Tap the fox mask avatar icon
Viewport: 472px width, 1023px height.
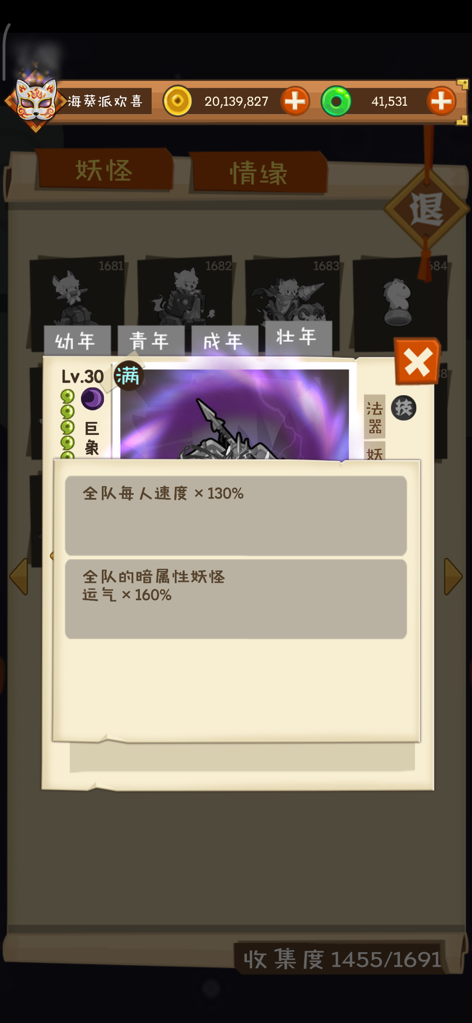click(36, 101)
